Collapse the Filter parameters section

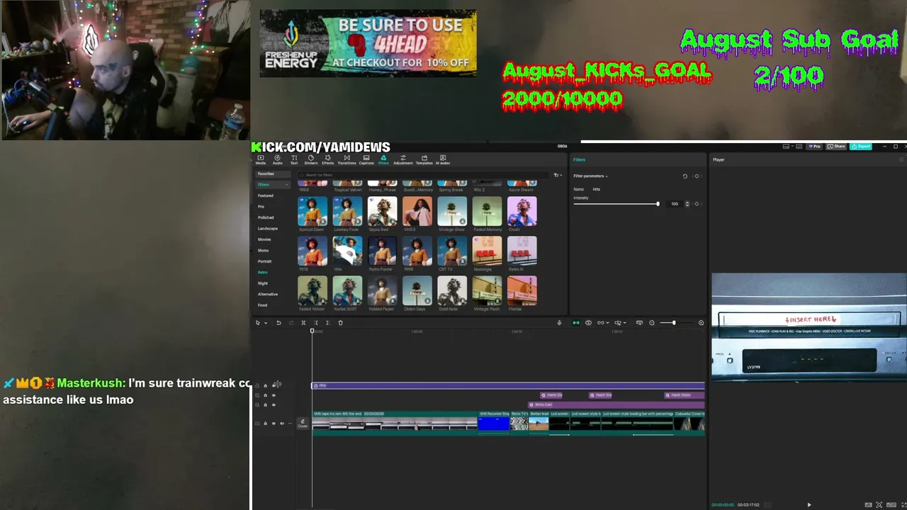tap(607, 176)
